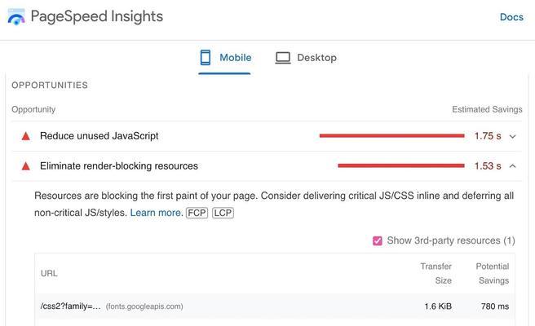Viewport: 535px width, 326px height.
Task: Click red triangle beside Reduce unused JavaScript
Action: (25, 136)
